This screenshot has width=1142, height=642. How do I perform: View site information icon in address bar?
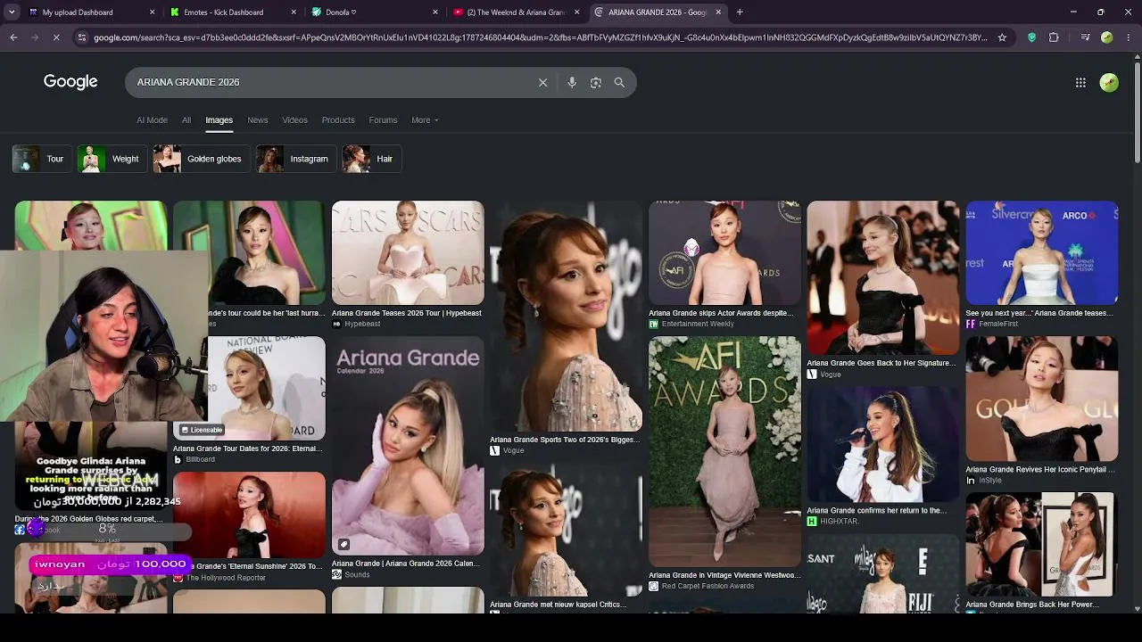tap(81, 37)
